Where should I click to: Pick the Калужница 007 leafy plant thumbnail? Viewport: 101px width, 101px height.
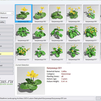click(23, 33)
